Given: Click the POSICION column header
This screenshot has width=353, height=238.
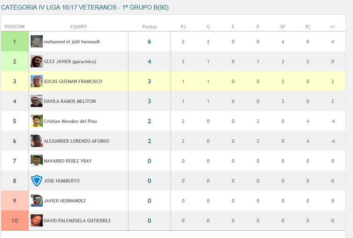Looking at the screenshot, I should click(x=15, y=26).
